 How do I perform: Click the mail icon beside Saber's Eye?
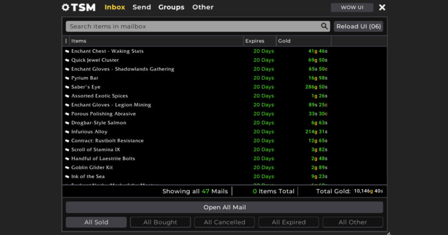pyautogui.click(x=67, y=87)
